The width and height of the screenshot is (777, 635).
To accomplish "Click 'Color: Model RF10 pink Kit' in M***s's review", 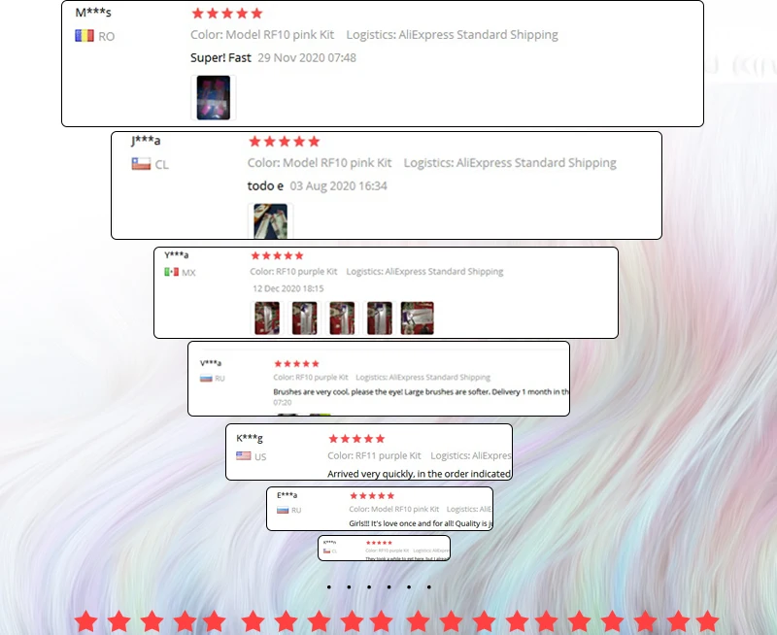I will 262,35.
